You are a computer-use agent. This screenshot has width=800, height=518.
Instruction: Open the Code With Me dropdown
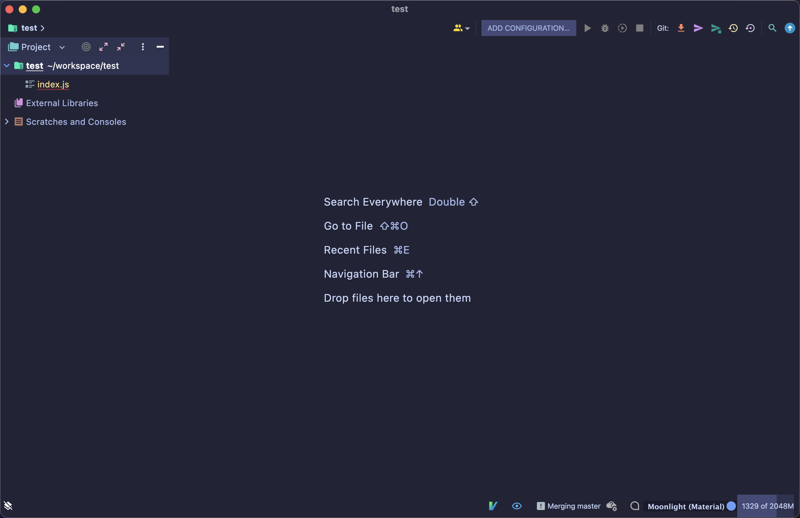461,28
